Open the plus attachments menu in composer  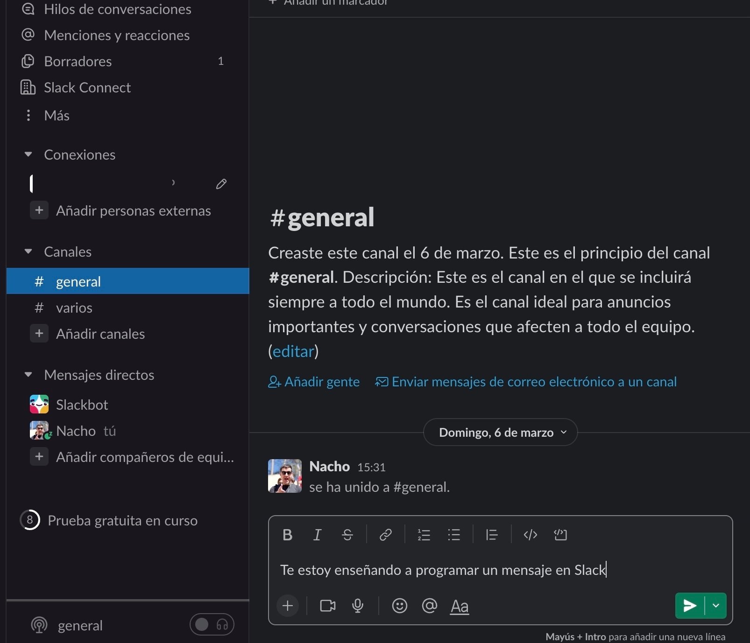tap(288, 606)
